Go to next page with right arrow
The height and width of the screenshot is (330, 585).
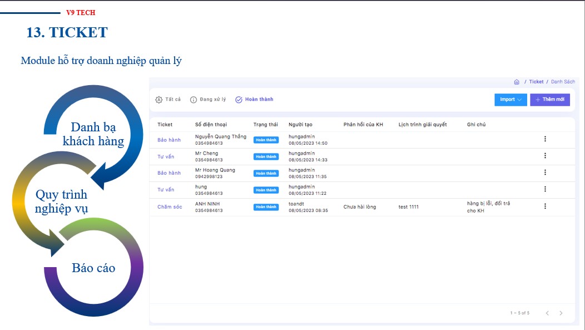tap(561, 313)
